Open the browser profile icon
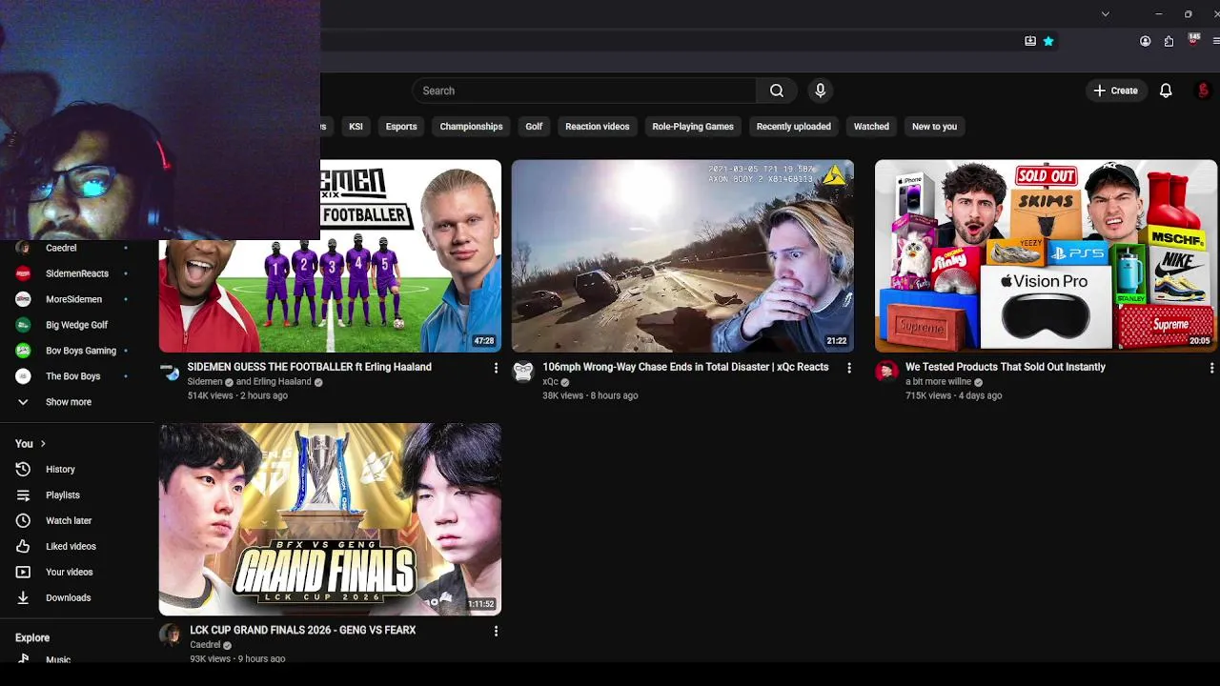 click(1146, 41)
